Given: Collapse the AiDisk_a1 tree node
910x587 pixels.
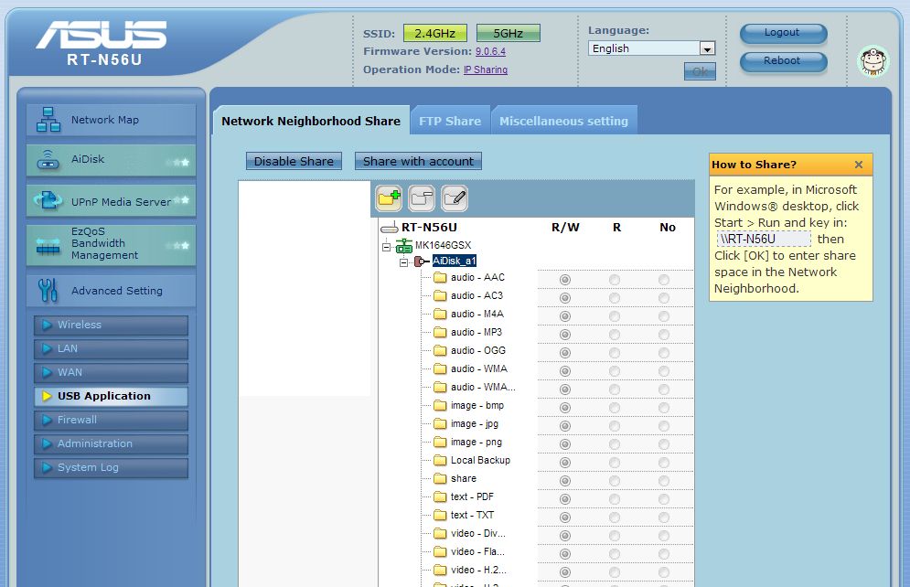Looking at the screenshot, I should pos(403,261).
